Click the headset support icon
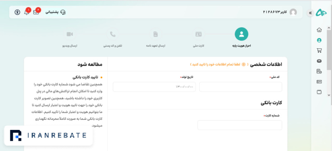The image size is (332, 151). pyautogui.click(x=63, y=12)
